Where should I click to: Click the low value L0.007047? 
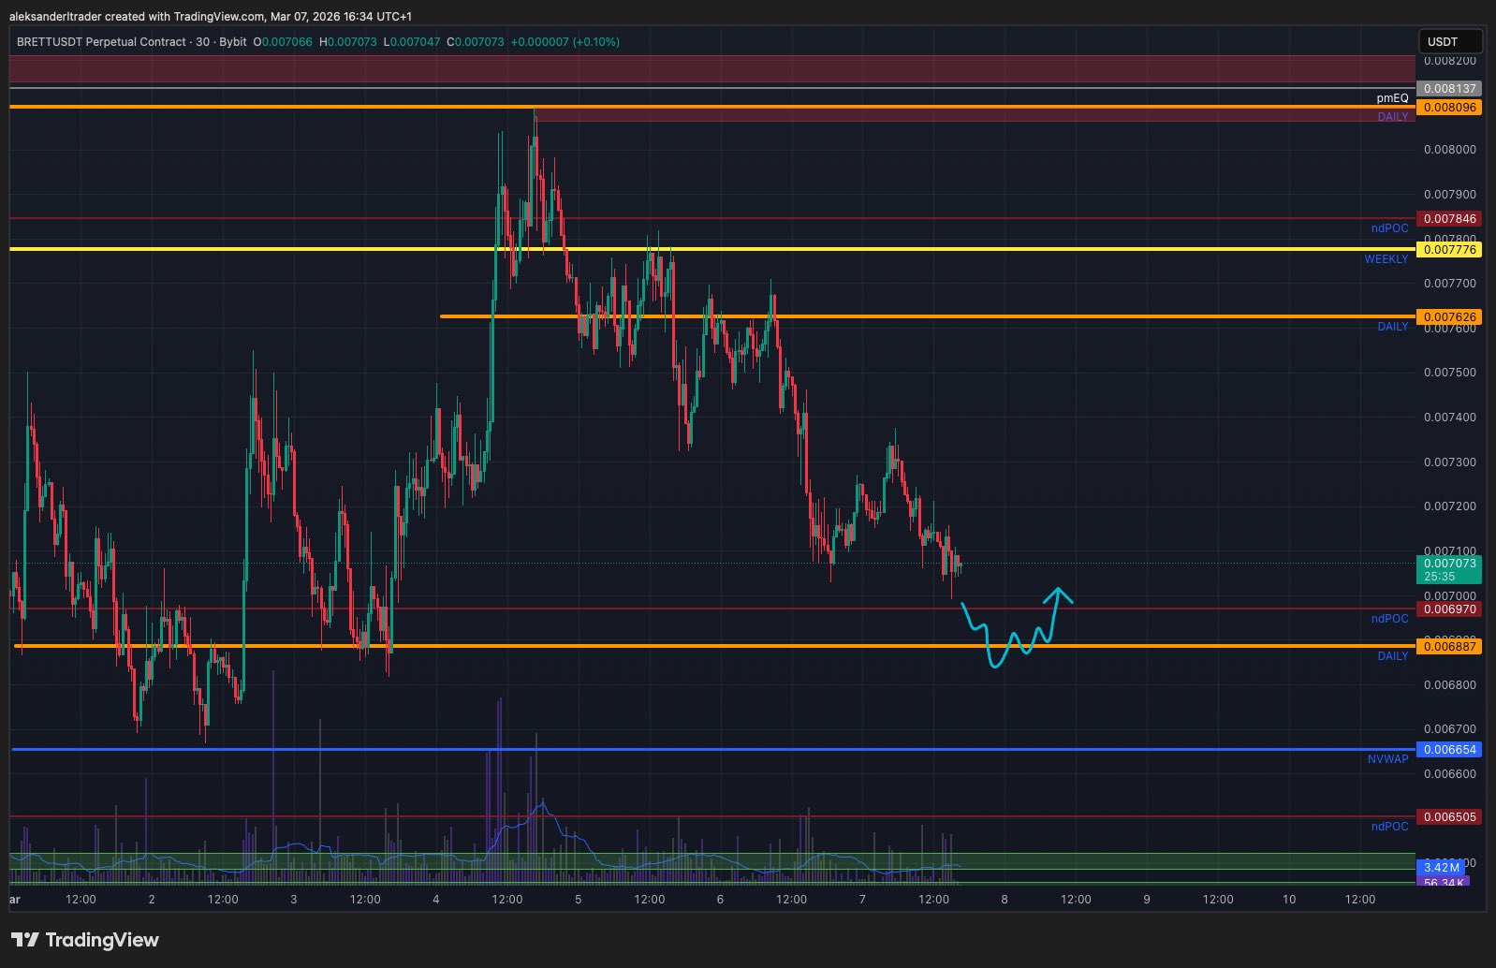[412, 42]
